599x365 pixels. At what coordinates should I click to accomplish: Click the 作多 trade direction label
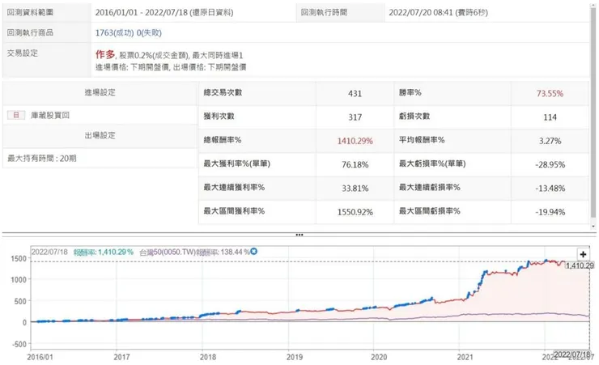(x=105, y=54)
